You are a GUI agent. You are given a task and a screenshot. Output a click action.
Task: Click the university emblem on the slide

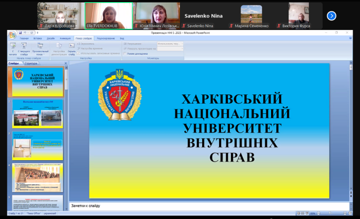click(x=120, y=94)
